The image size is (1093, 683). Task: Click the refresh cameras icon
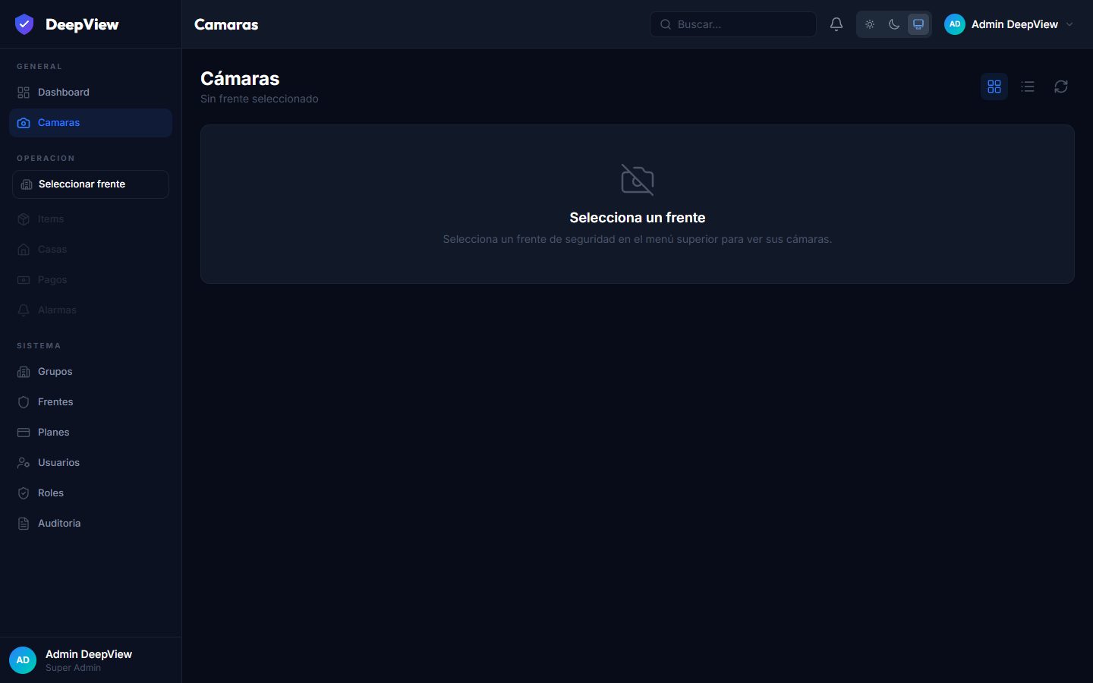click(x=1061, y=87)
